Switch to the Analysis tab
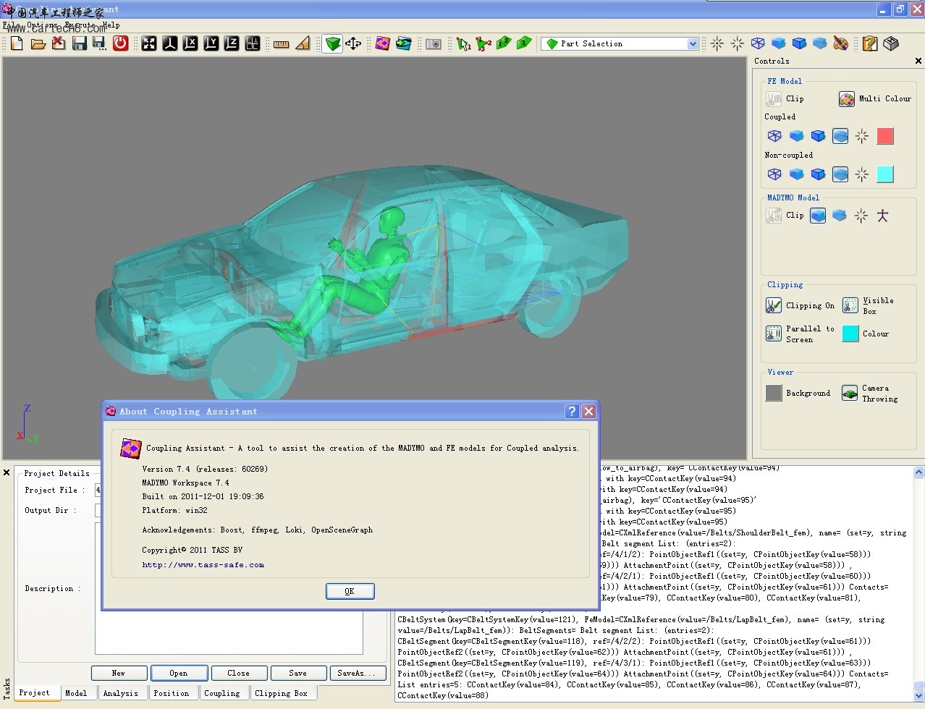925x709 pixels. click(121, 693)
